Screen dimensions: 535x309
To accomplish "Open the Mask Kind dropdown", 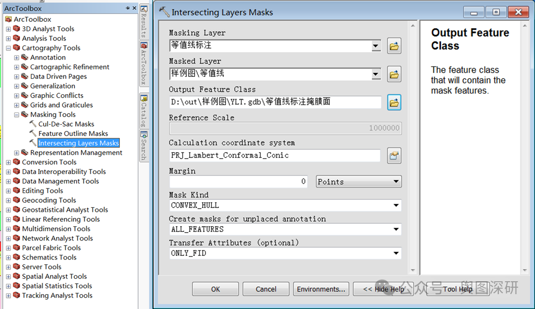I will coord(396,205).
